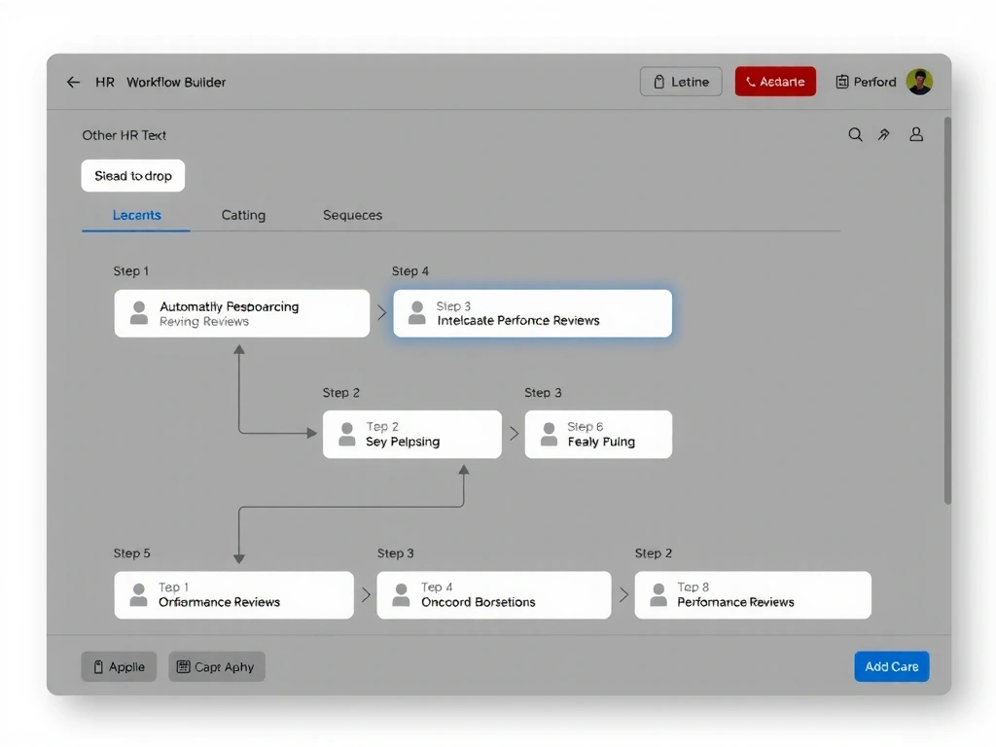996x747 pixels.
Task: Click the person icon on Sey Pelpsing card
Action: 346,434
